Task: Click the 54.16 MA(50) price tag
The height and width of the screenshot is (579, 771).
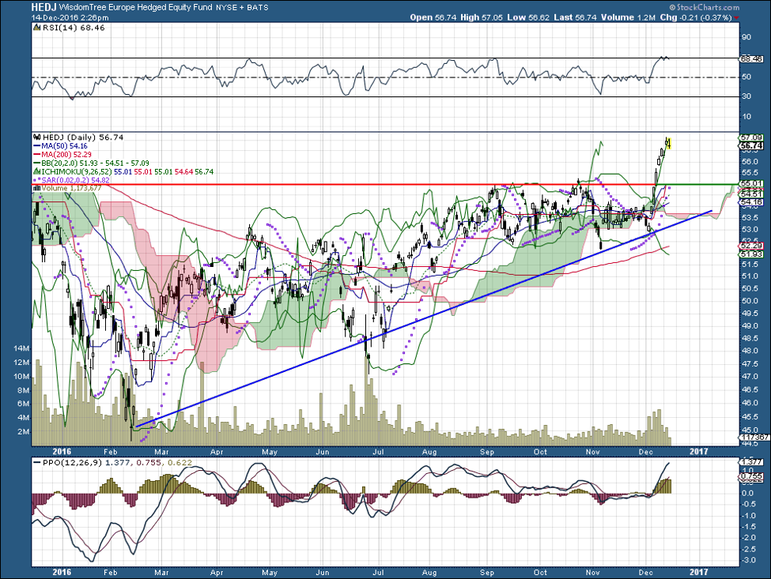Action: (752, 202)
